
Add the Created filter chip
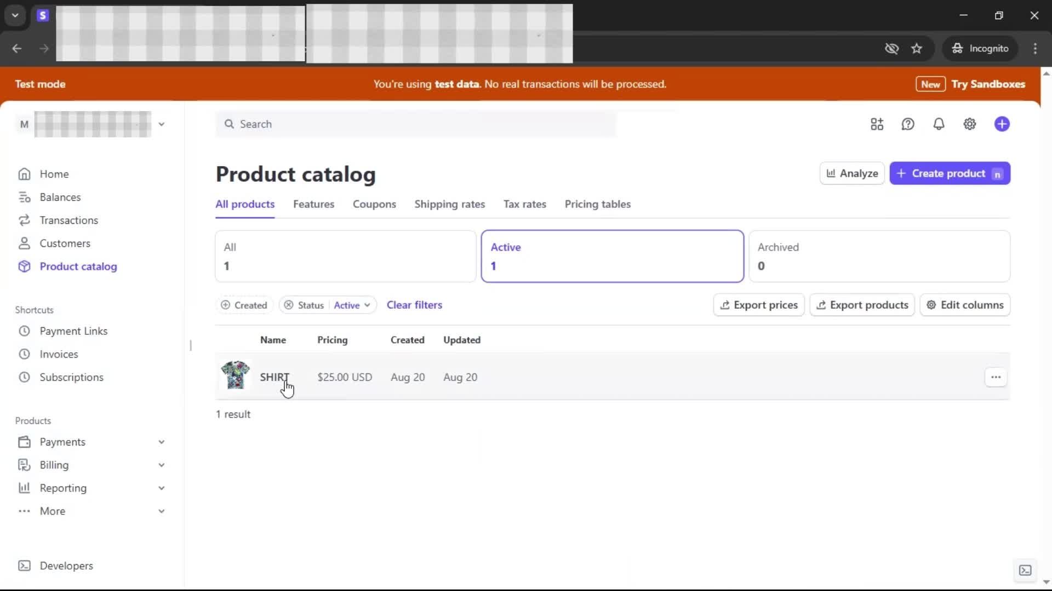click(x=244, y=305)
